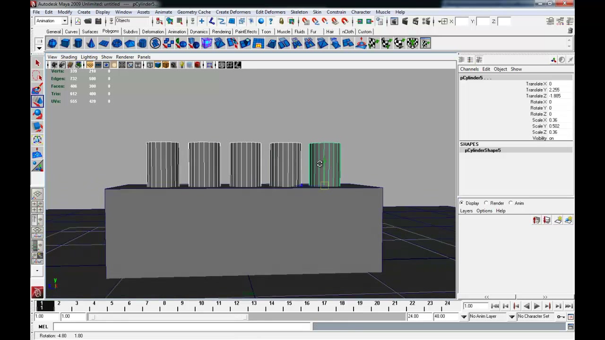Activate the Lasso select tool
605x340 pixels.
[37, 76]
